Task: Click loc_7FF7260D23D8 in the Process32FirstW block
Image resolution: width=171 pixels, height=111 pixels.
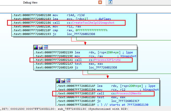Action: 103,67
